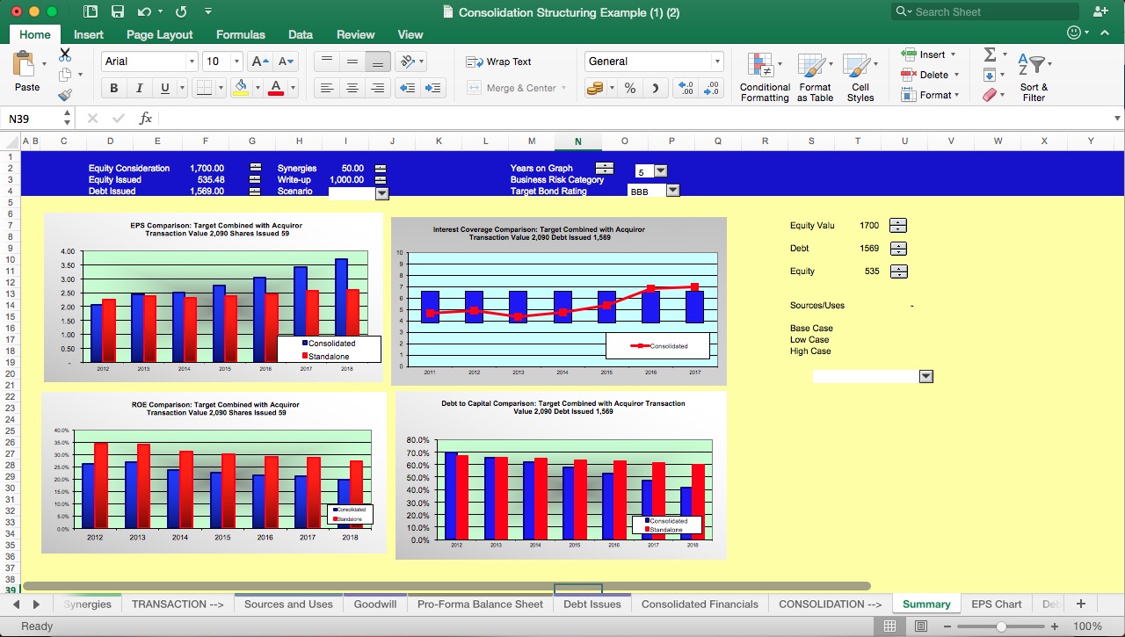Click the Format Painter brush icon
The width and height of the screenshot is (1125, 637).
click(65, 95)
